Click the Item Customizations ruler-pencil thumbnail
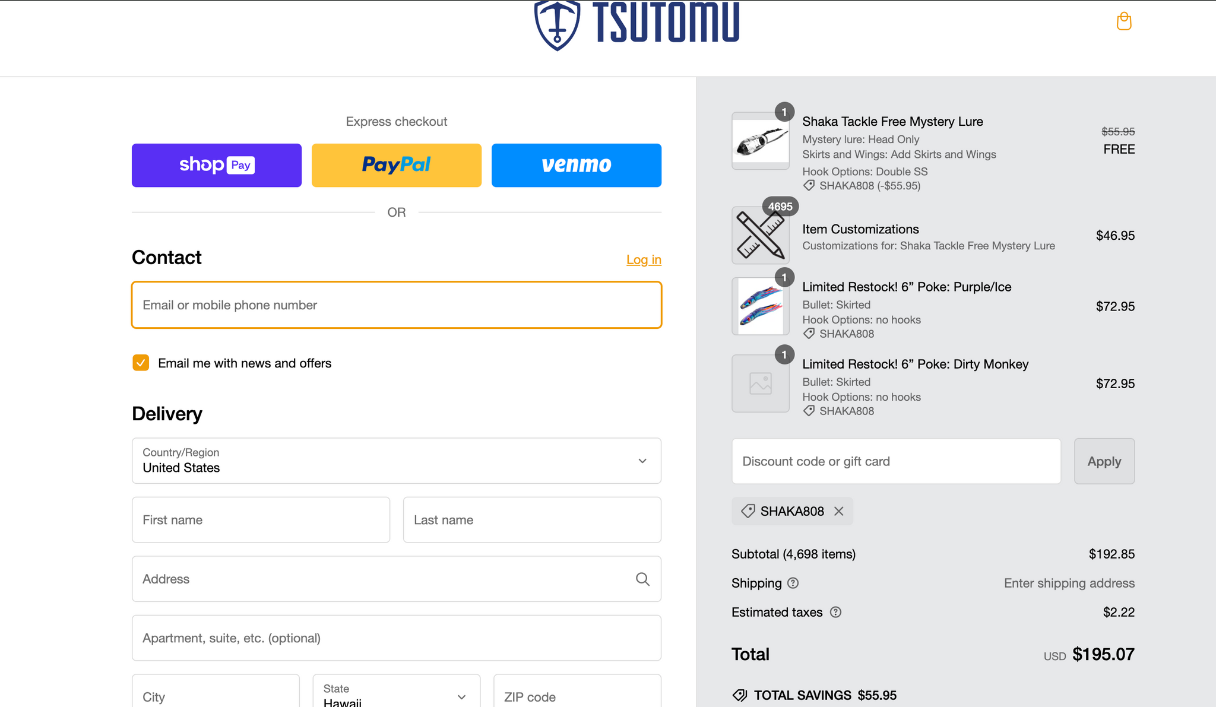The height and width of the screenshot is (707, 1216). pyautogui.click(x=761, y=235)
